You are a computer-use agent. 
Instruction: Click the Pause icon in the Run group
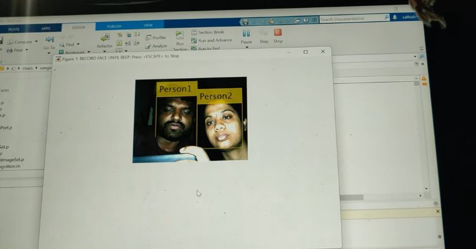point(246,34)
